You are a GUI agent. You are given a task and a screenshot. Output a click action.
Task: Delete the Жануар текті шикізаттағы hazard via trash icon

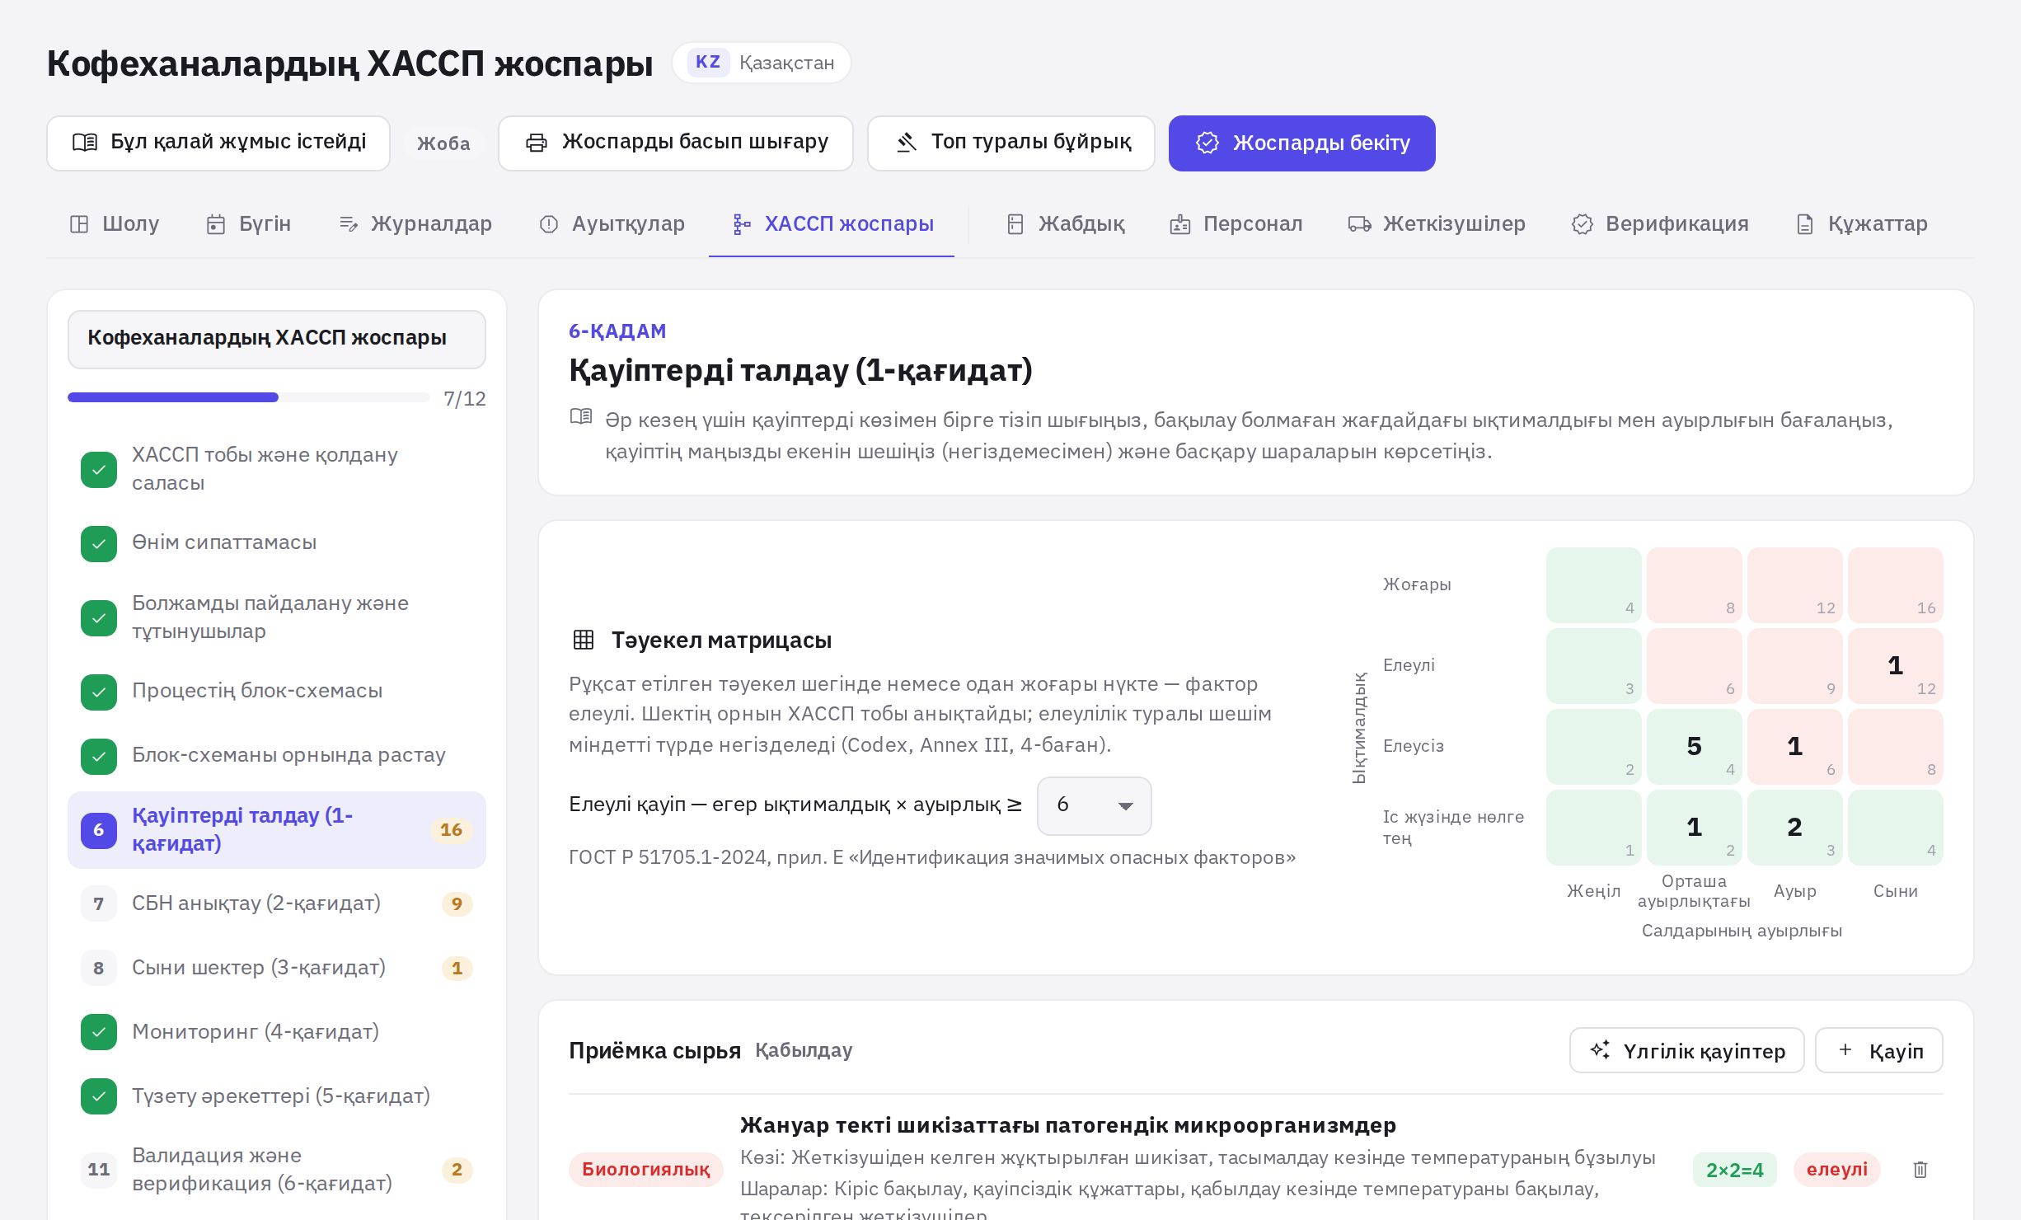click(1920, 1169)
